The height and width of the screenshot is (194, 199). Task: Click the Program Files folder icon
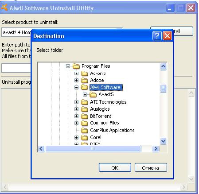click(x=76, y=66)
